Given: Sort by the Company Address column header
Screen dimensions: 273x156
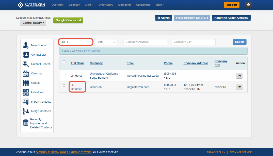Looking at the screenshot, I should pyautogui.click(x=196, y=63).
